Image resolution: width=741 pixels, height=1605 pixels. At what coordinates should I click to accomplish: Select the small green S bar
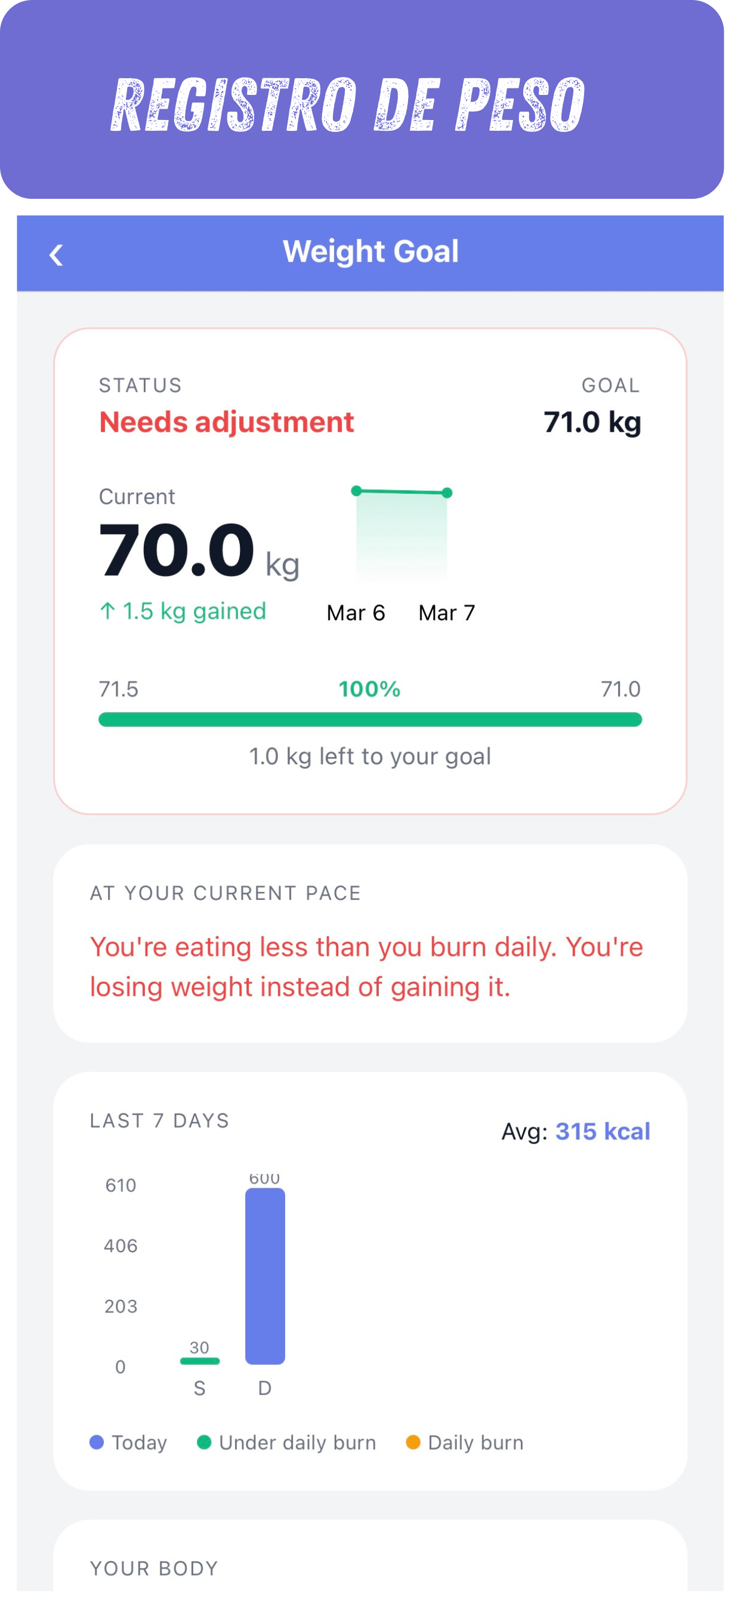click(199, 1361)
